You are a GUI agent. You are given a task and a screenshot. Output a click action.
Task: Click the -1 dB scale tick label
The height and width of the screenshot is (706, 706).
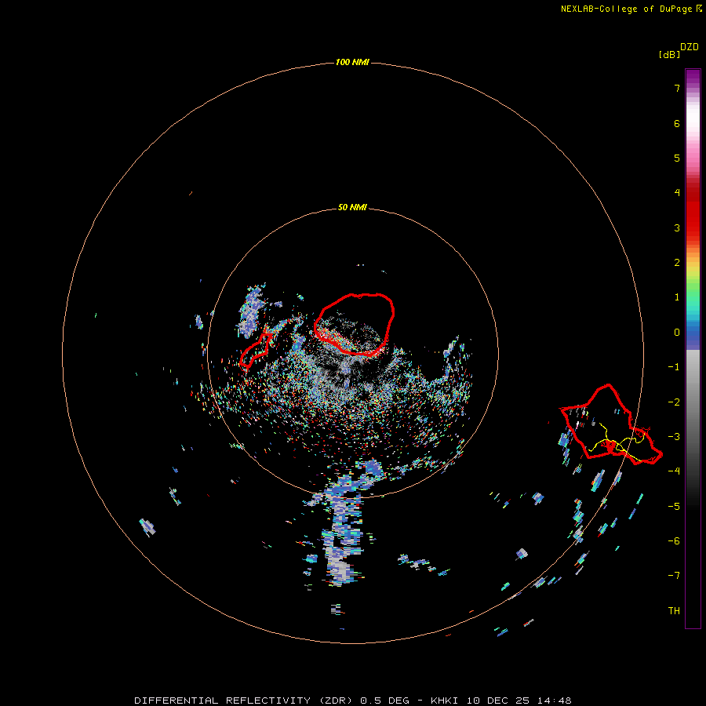click(x=674, y=367)
